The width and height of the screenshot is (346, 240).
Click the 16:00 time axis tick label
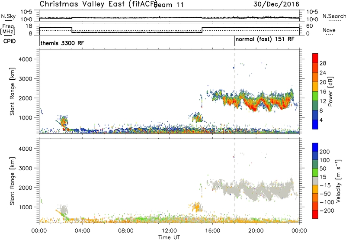click(212, 231)
